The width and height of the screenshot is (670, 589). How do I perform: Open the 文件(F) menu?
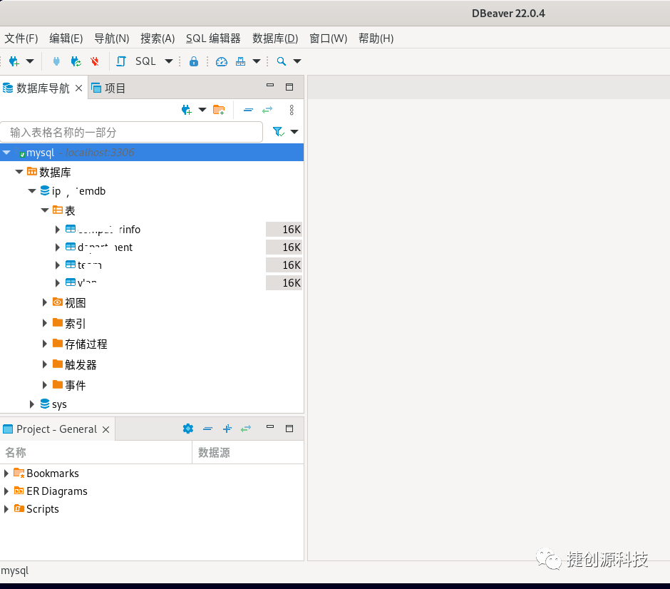(21, 39)
